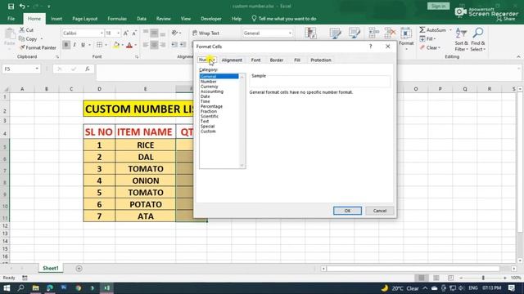This screenshot has height=294, width=524.
Task: Click the dialog help question mark
Action: tap(370, 47)
